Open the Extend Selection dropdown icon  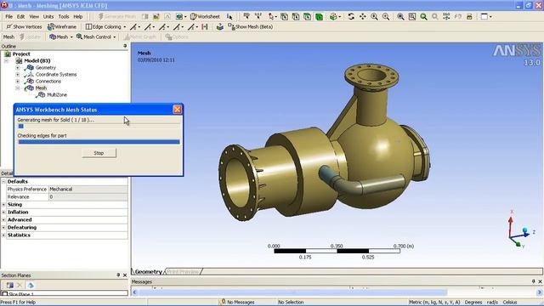pyautogui.click(x=335, y=16)
